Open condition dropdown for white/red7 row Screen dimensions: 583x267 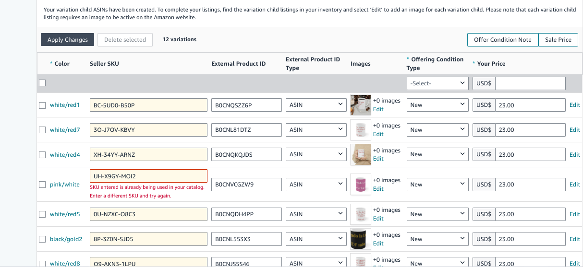tap(437, 130)
